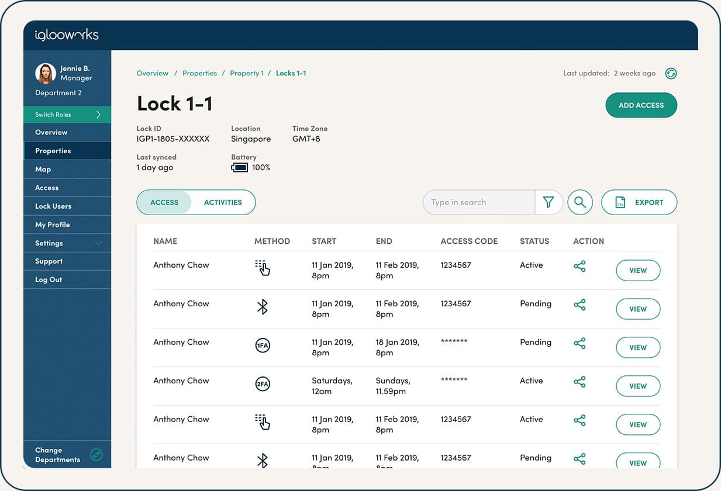This screenshot has width=721, height=491.
Task: Click the iglooworks logo
Action: tap(67, 35)
